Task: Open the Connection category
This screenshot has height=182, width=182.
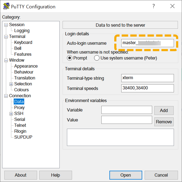Action: pyautogui.click(x=20, y=96)
